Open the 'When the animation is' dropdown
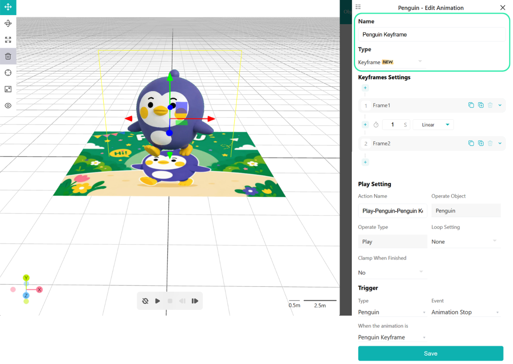This screenshot has height=364, width=513. [393, 337]
